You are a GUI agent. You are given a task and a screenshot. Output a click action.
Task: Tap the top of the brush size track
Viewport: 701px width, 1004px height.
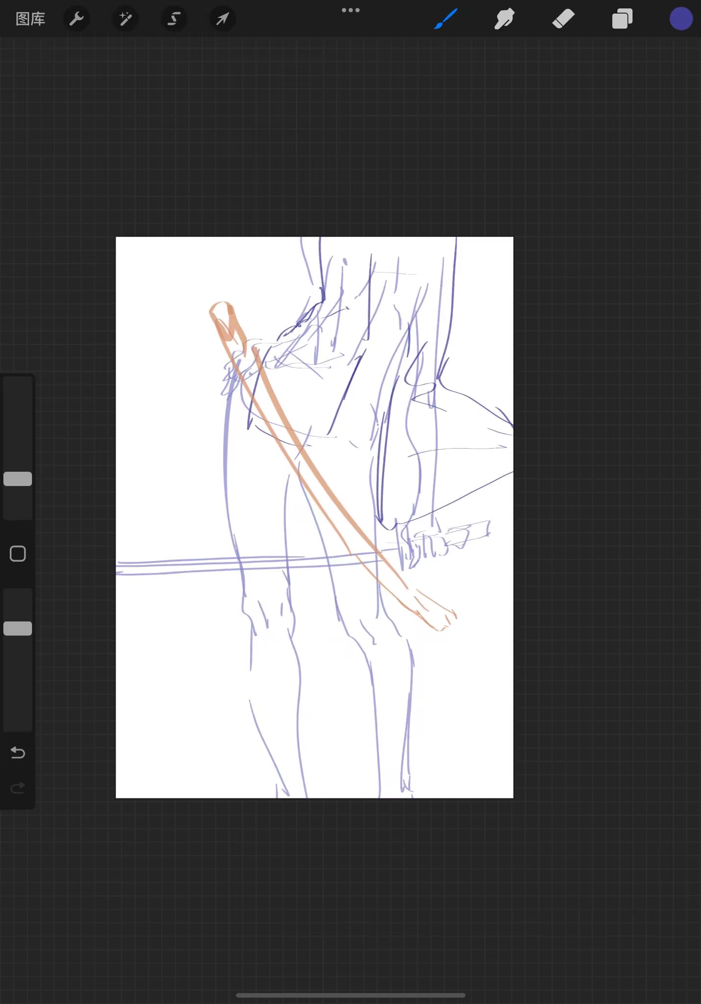[18, 385]
